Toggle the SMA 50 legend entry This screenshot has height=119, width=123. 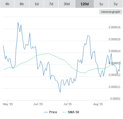[73, 112]
